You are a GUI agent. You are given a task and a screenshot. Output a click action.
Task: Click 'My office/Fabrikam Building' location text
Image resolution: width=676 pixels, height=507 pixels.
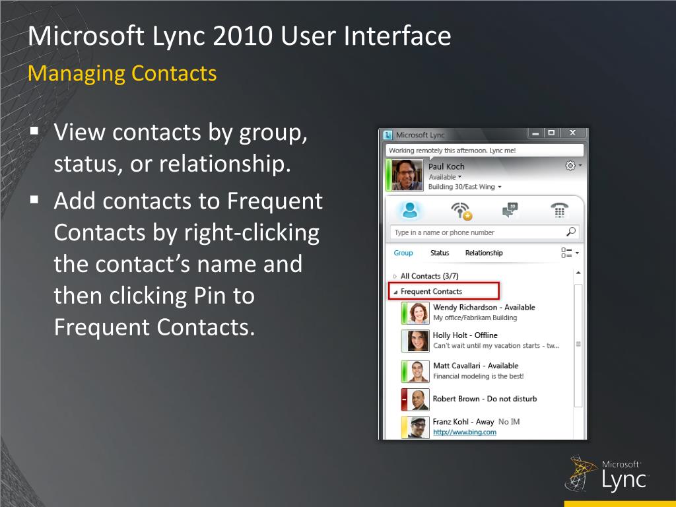pos(475,318)
